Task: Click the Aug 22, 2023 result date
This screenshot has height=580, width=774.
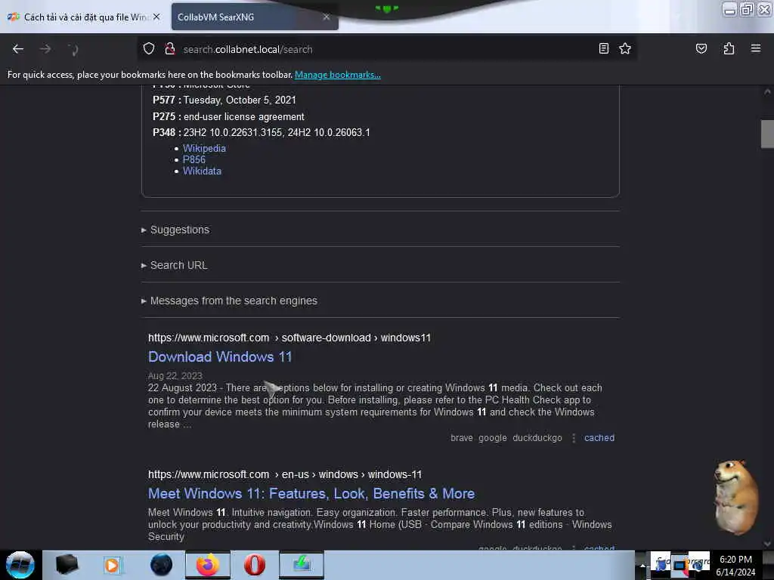Action: 175,376
